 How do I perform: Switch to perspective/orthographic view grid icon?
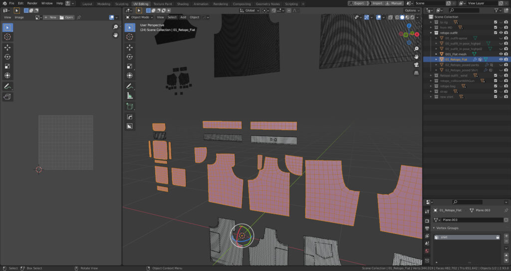(416, 73)
